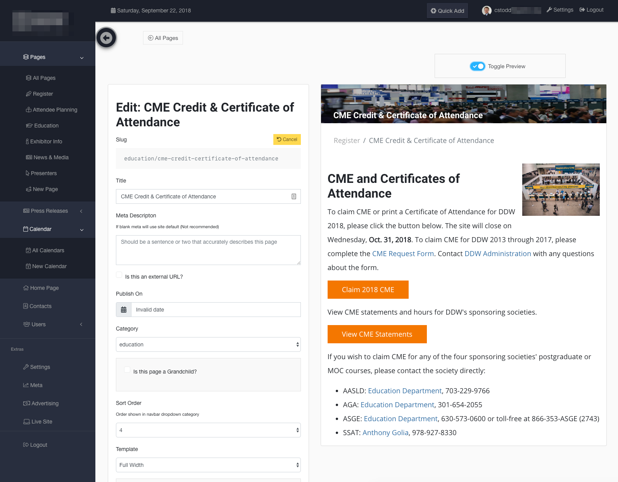The height and width of the screenshot is (482, 618).
Task: Click the Publish On calendar icon
Action: coord(124,310)
